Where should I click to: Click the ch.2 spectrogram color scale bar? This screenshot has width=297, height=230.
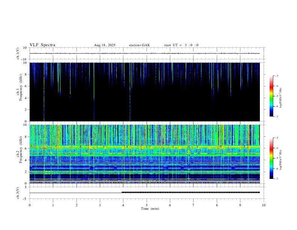[271, 158]
